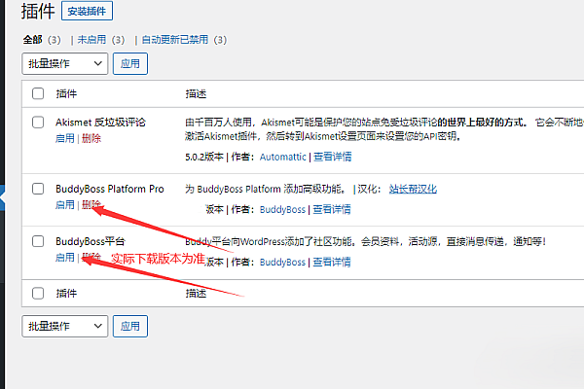Tick the BuddyBoss Platform Pro checkbox
Screen dimensions: 584x389
pyautogui.click(x=38, y=189)
